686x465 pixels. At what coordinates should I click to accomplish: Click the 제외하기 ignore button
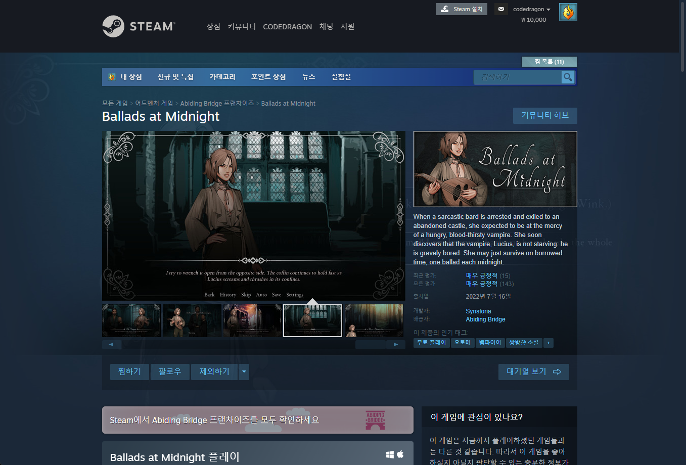(x=214, y=372)
